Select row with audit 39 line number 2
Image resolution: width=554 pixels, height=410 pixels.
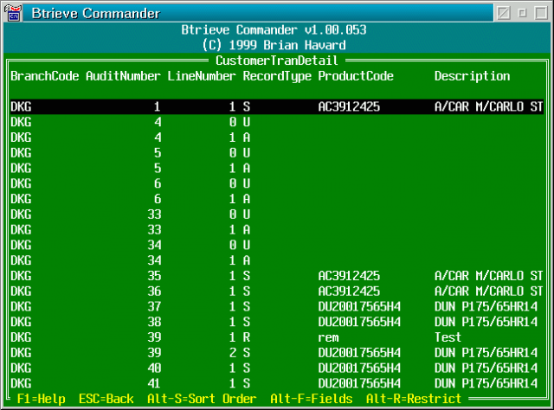pos(277,352)
